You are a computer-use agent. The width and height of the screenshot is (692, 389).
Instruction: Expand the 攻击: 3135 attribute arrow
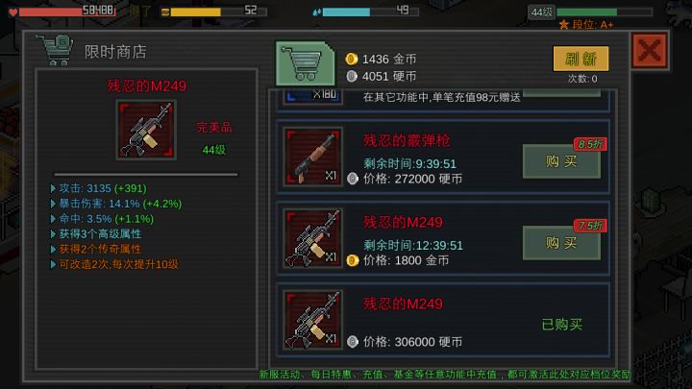[x=53, y=188]
